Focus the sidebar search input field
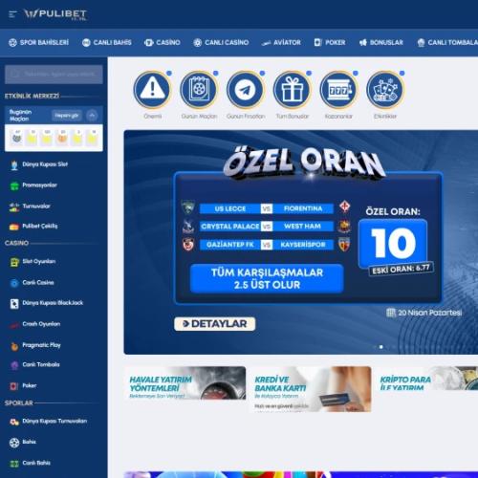478x478 pixels. coord(54,75)
